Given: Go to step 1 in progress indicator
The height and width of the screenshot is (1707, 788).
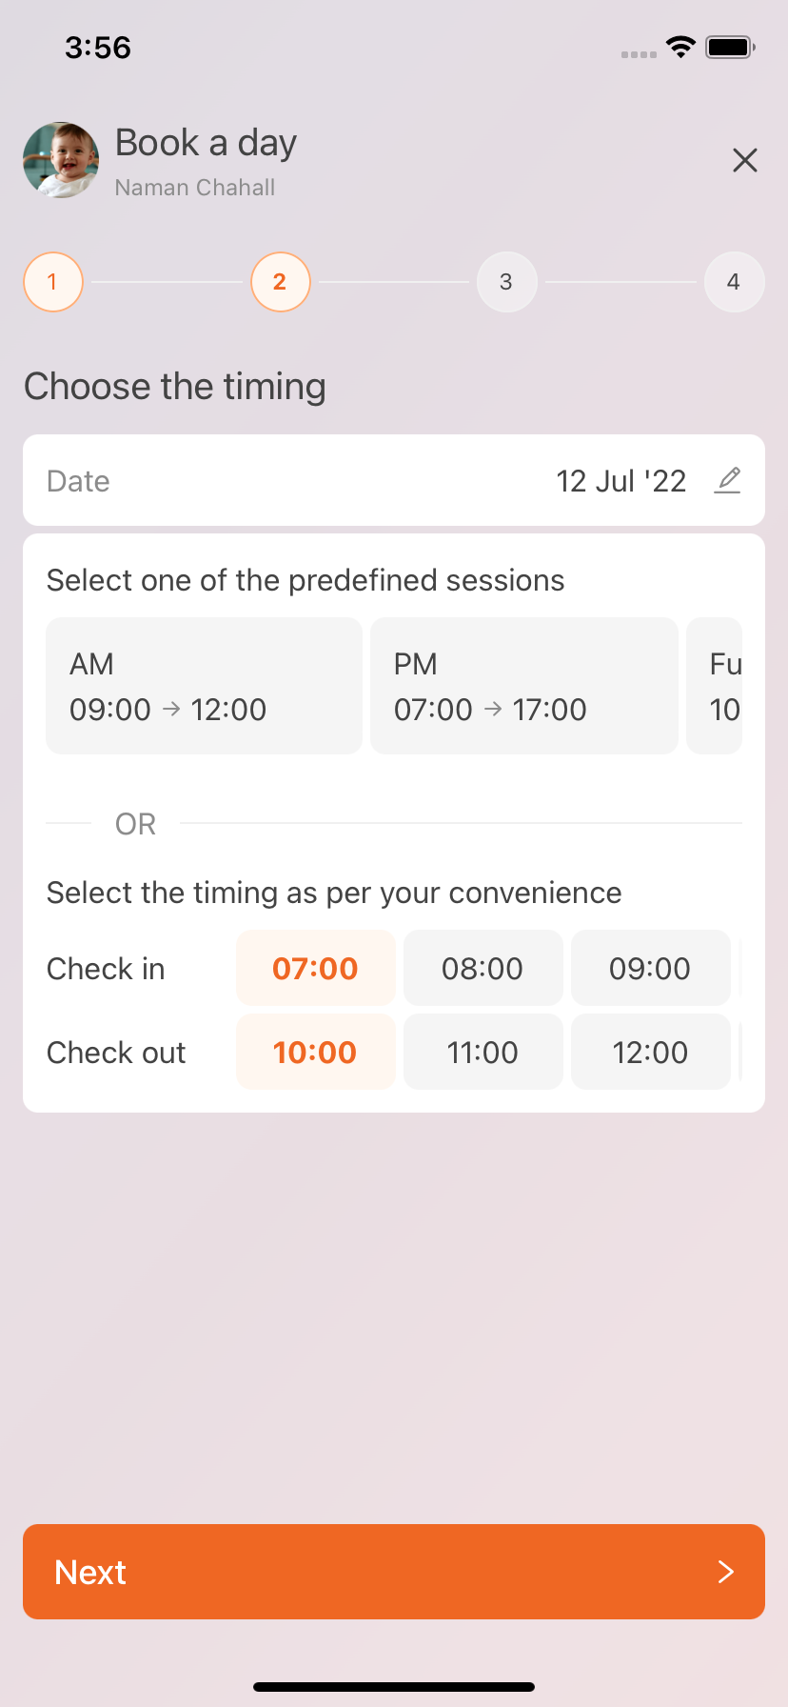Looking at the screenshot, I should click(x=53, y=282).
